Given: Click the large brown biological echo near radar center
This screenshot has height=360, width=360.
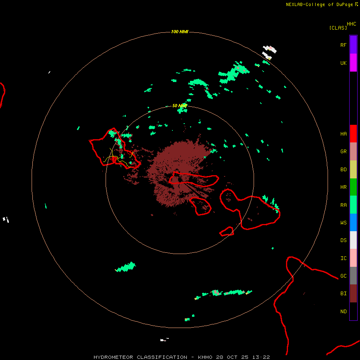Looking at the screenshot, I should [x=181, y=173].
